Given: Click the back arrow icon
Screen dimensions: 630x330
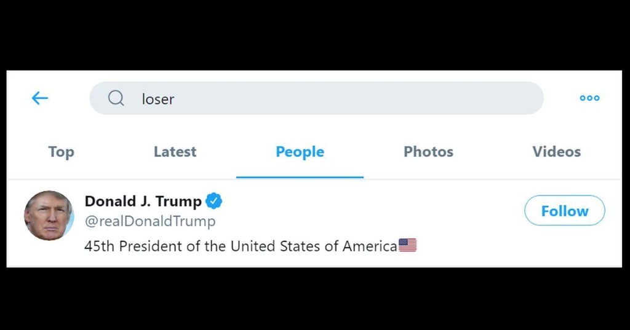Looking at the screenshot, I should click(x=40, y=98).
